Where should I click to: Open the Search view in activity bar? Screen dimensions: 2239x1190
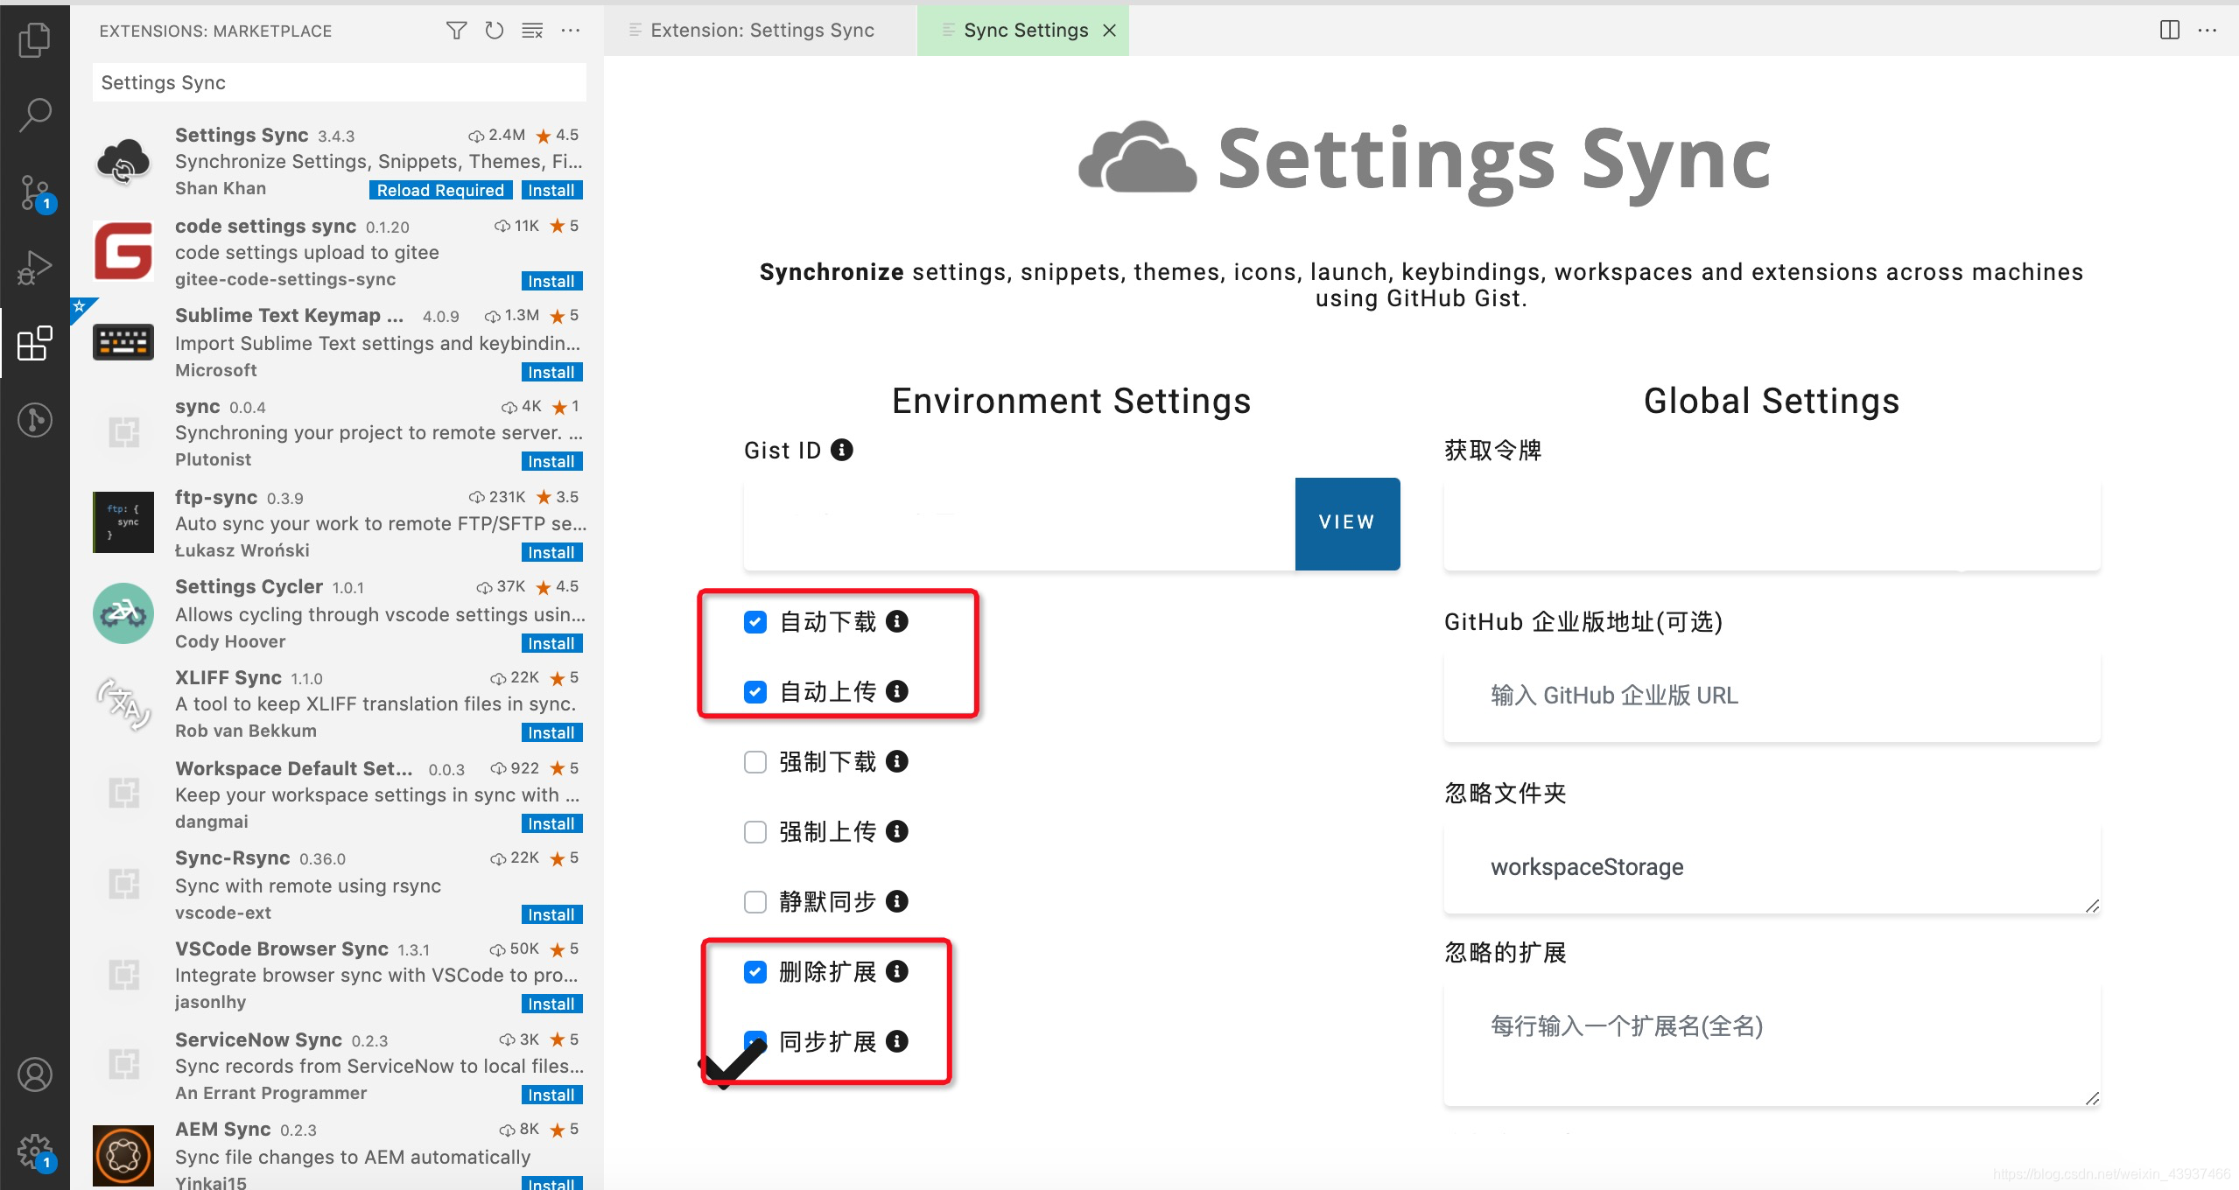(x=34, y=114)
